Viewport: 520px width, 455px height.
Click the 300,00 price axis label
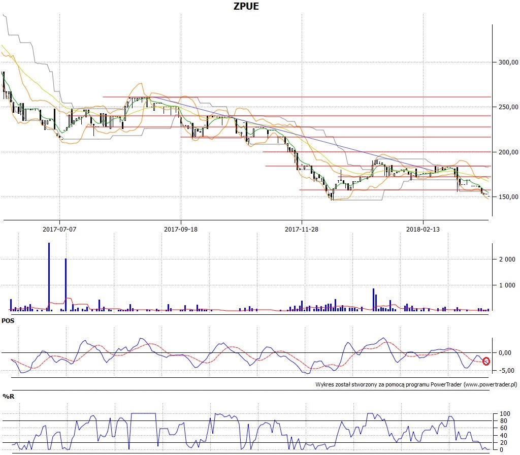(x=508, y=62)
